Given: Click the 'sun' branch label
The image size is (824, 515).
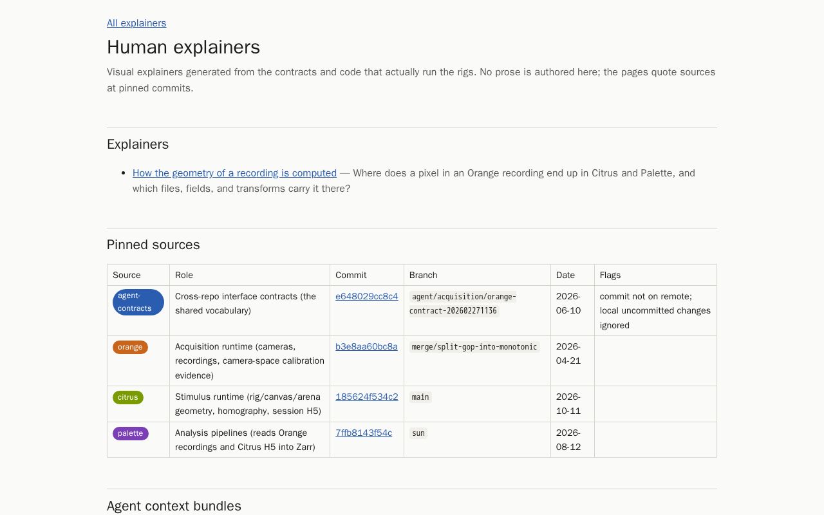Looking at the screenshot, I should coord(418,433).
